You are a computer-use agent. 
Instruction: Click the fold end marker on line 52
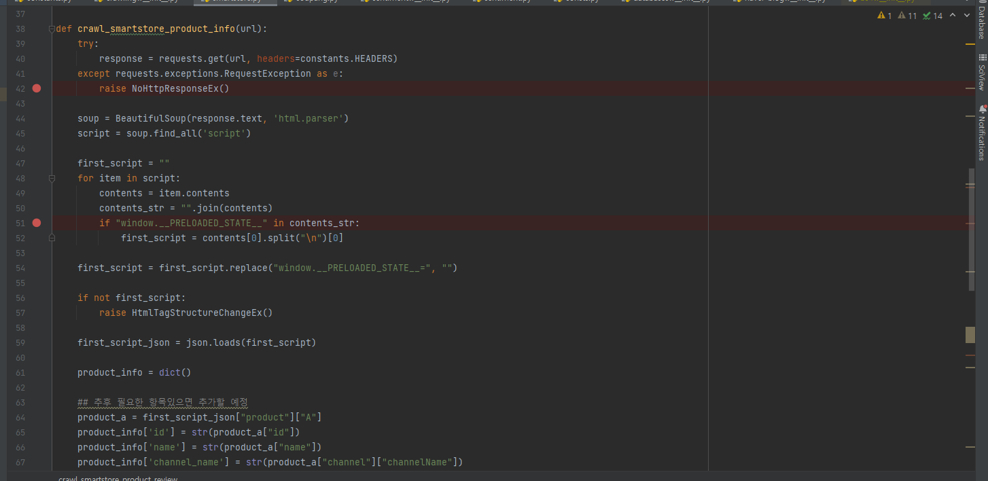pyautogui.click(x=52, y=238)
